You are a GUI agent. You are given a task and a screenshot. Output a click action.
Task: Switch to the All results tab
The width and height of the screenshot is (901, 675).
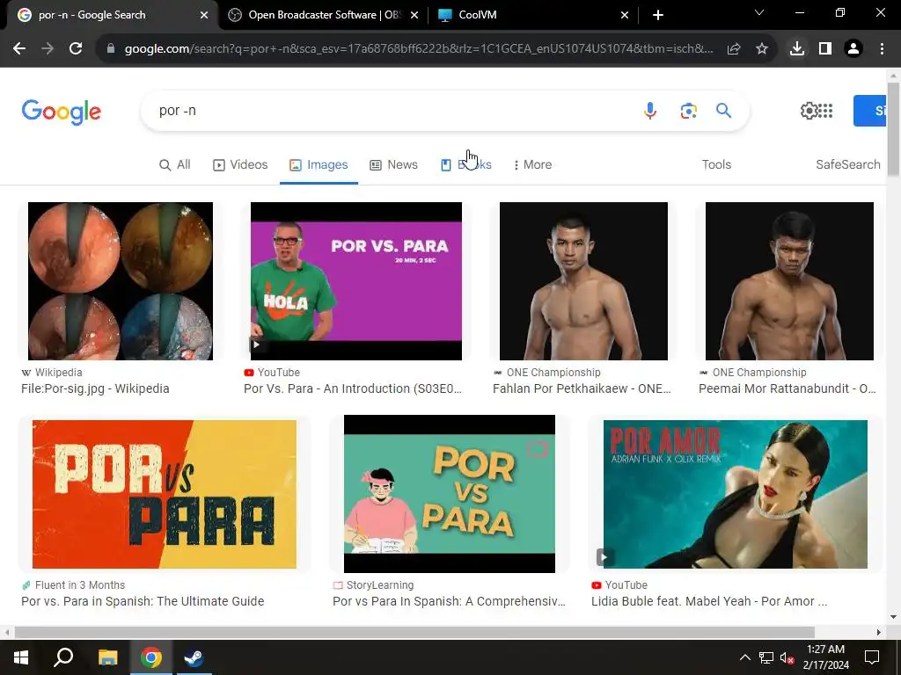click(175, 164)
